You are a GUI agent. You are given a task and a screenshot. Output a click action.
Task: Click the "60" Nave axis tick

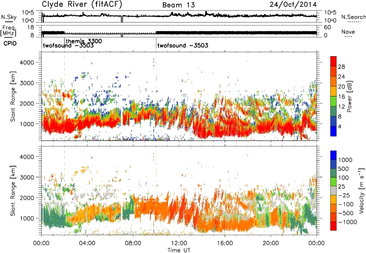click(x=327, y=27)
